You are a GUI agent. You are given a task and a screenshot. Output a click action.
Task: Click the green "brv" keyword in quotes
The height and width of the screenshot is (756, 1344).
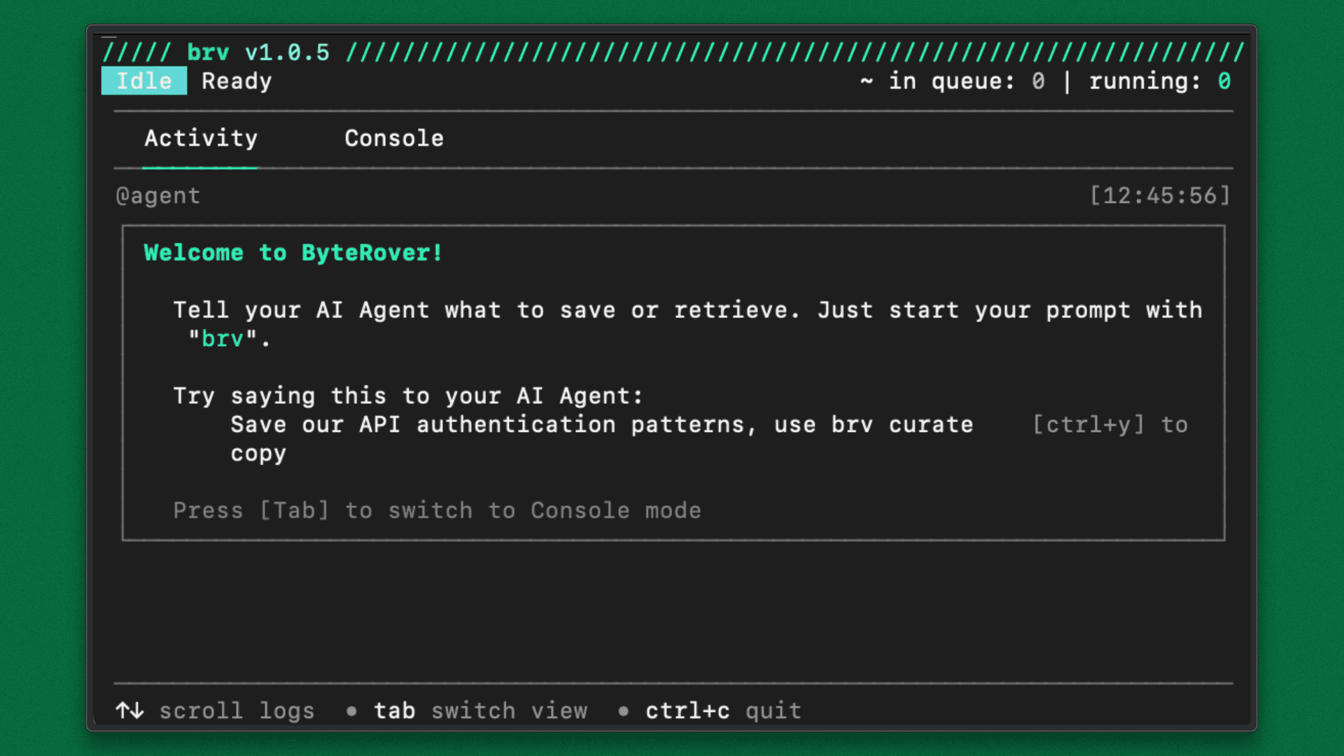[223, 339]
